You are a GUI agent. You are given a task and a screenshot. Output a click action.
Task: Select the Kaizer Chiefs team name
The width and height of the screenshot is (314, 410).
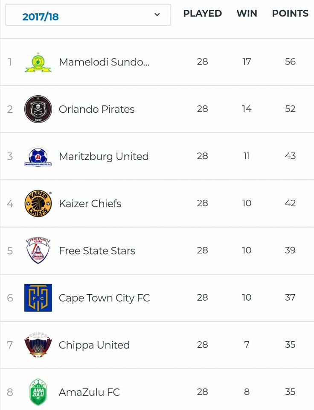pos(90,203)
